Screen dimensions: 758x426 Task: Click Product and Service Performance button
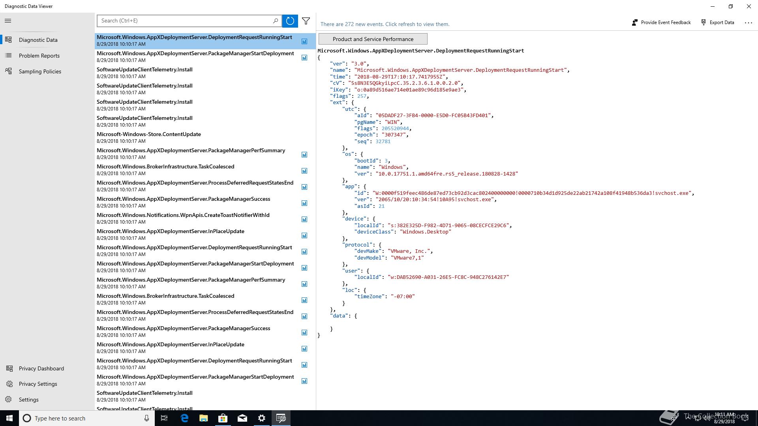373,39
